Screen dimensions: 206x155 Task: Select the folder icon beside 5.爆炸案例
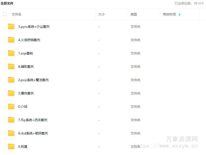pos(11,93)
